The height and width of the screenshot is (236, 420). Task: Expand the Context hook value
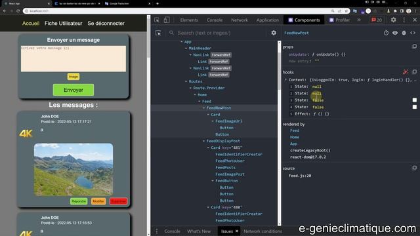pos(286,79)
